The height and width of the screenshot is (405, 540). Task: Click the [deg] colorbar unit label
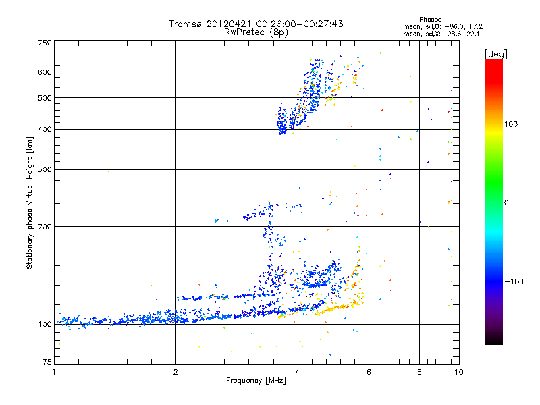495,54
